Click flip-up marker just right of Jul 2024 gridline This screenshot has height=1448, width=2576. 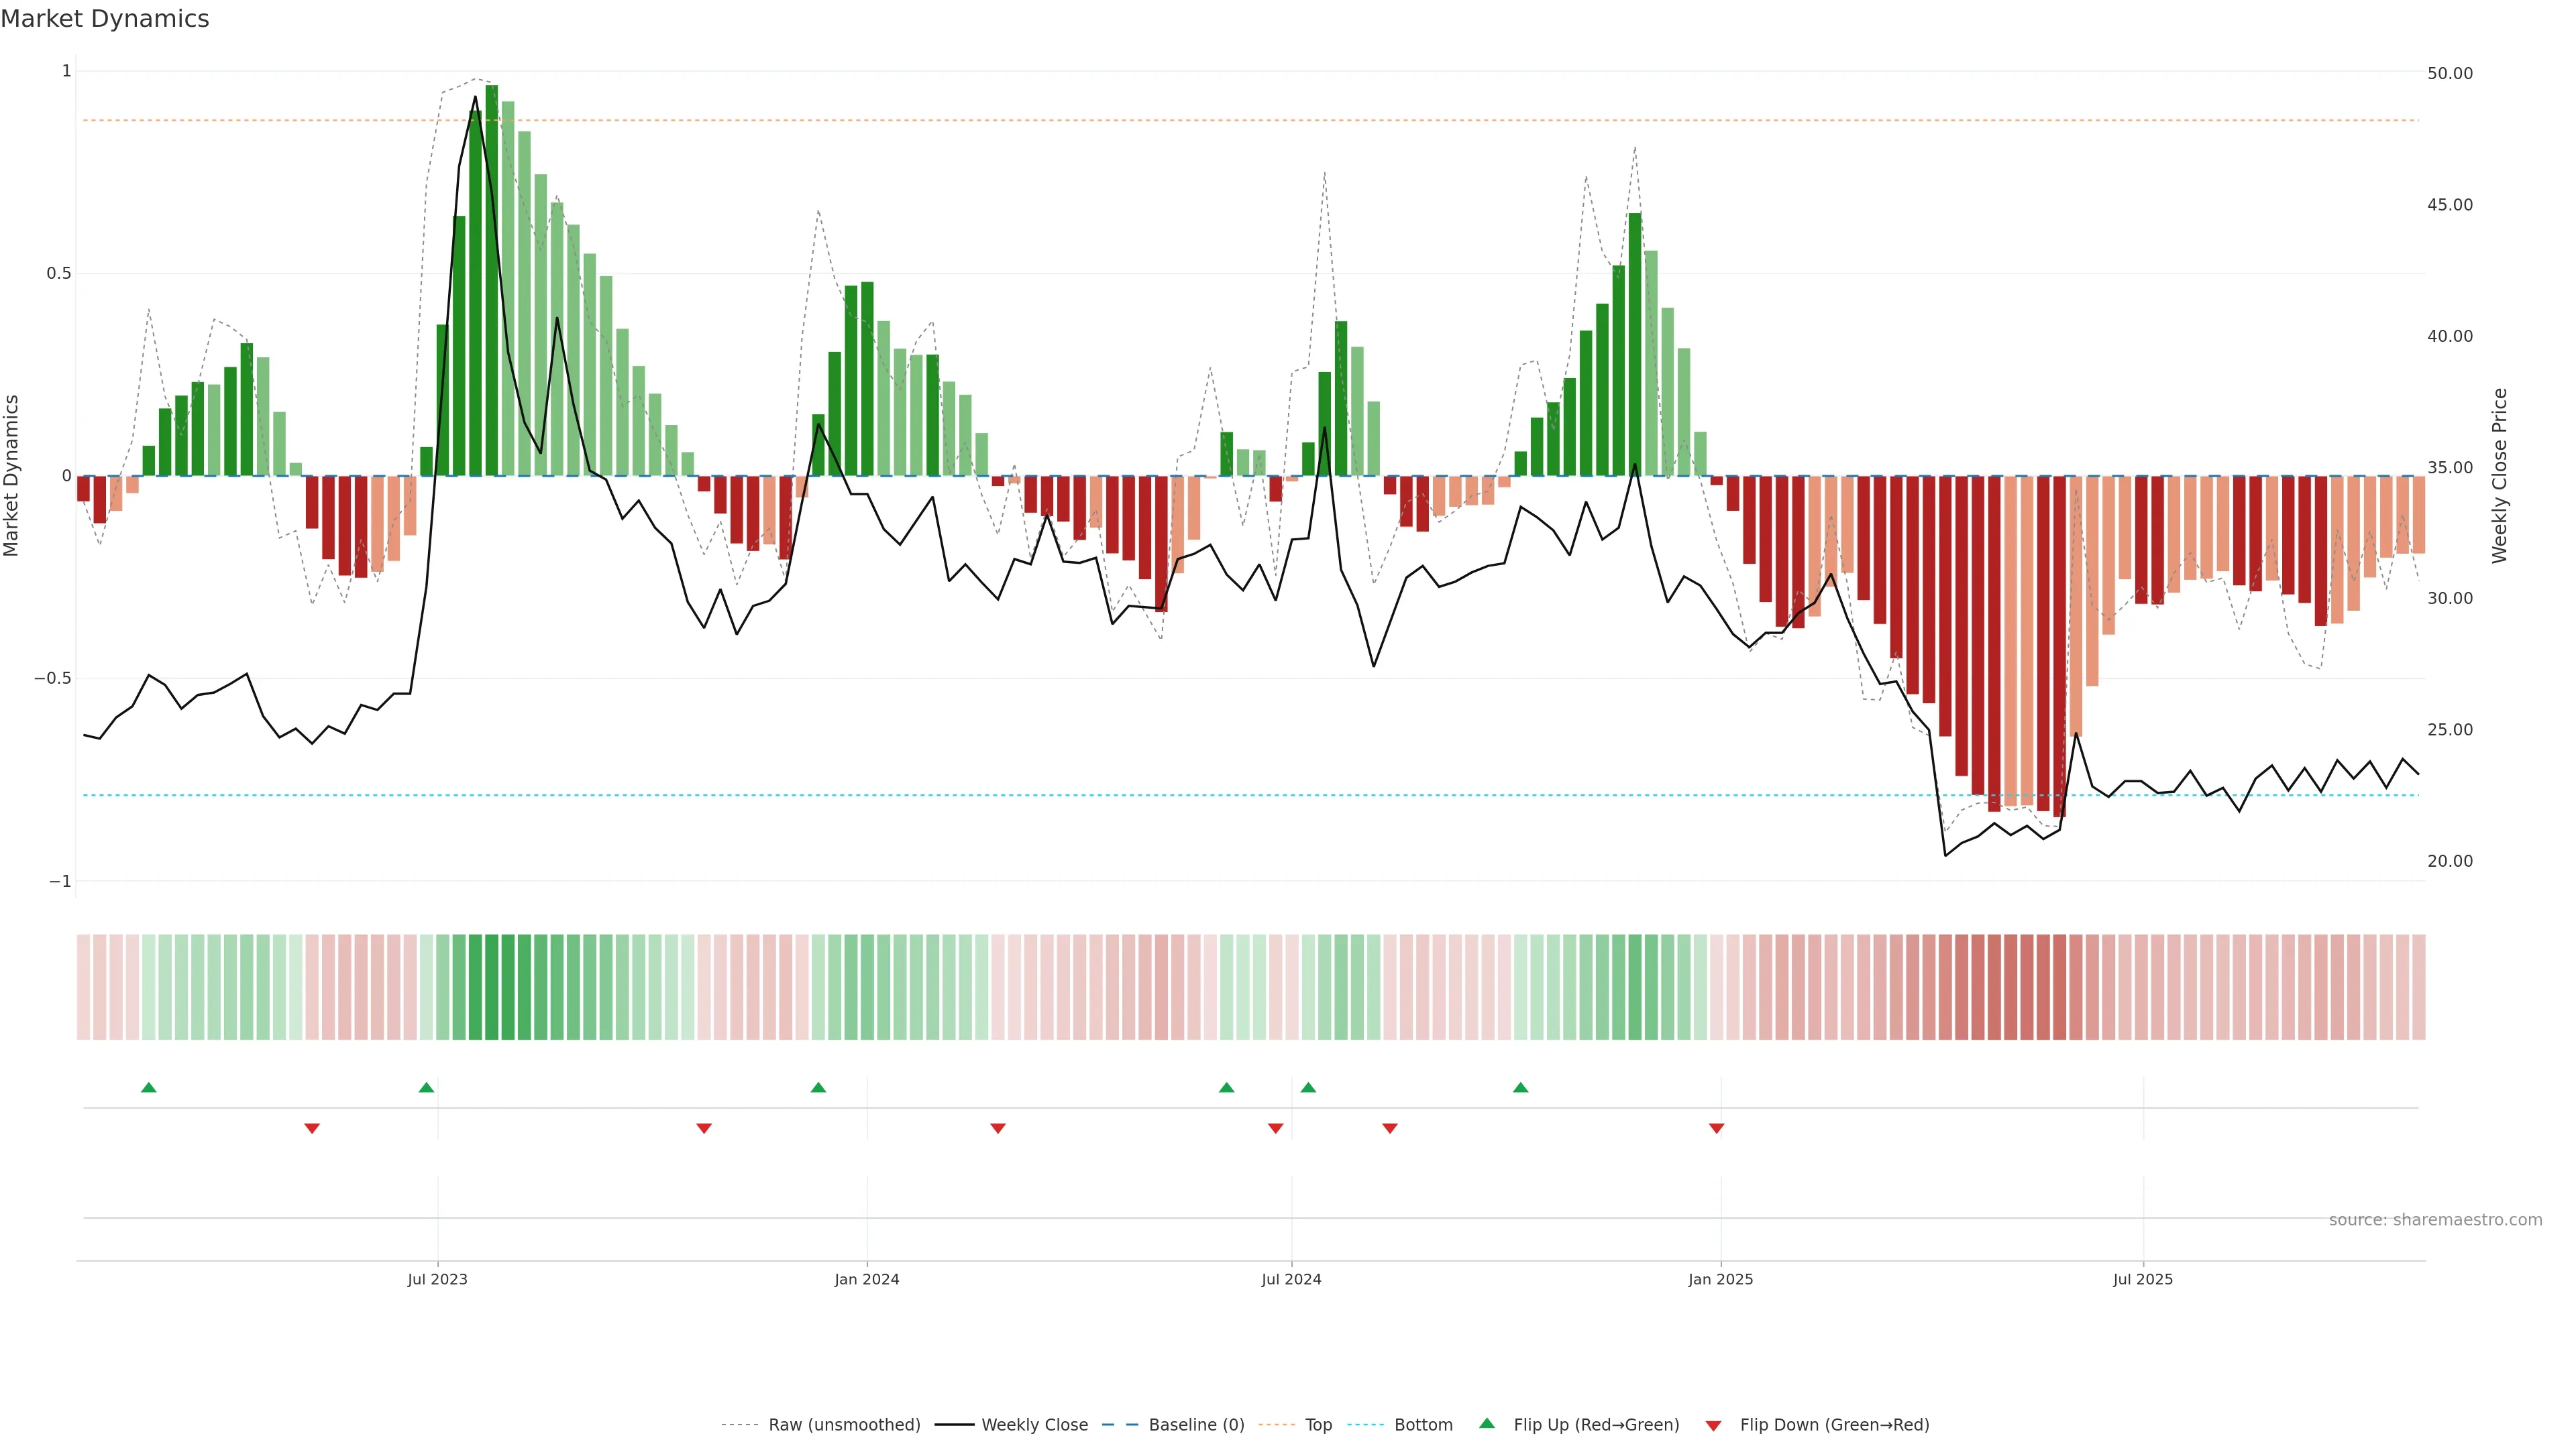(x=1308, y=1087)
